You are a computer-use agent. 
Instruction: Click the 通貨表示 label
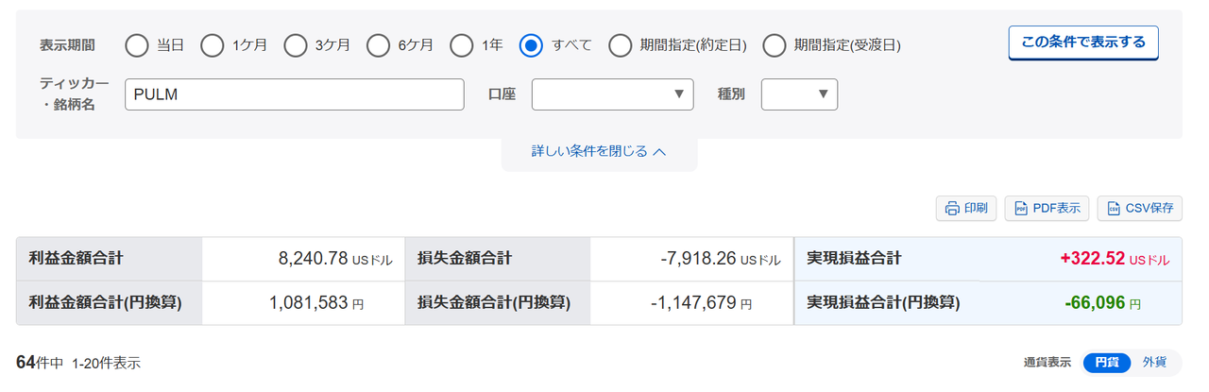click(x=1047, y=363)
